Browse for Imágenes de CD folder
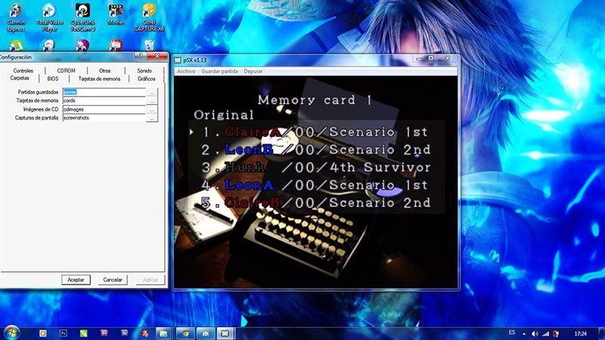The height and width of the screenshot is (340, 605). [x=152, y=110]
